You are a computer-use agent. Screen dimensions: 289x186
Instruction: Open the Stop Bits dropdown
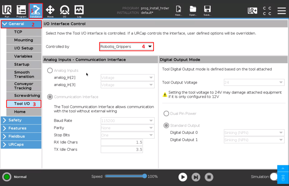(128, 135)
